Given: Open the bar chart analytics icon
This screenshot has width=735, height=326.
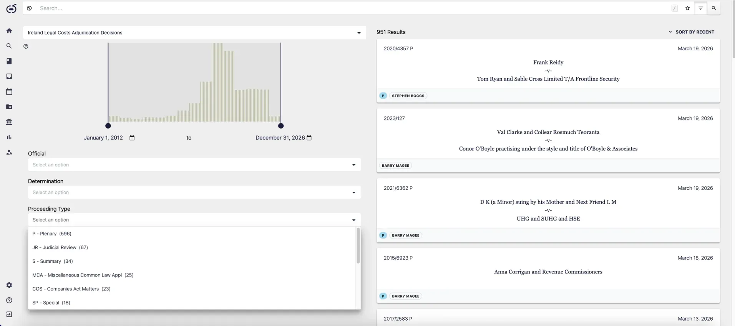Looking at the screenshot, I should (x=9, y=137).
